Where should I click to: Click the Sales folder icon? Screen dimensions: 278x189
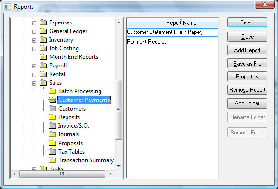coord(43,83)
